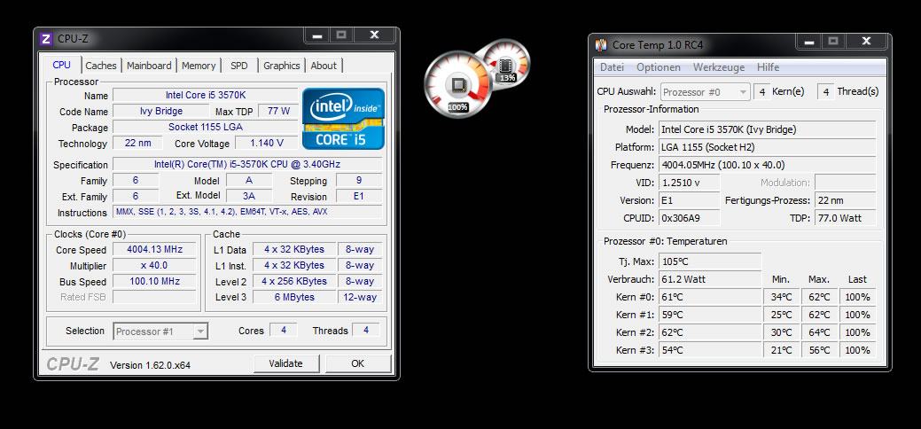Switch to the Graphics tab
921x429 pixels.
pos(281,66)
